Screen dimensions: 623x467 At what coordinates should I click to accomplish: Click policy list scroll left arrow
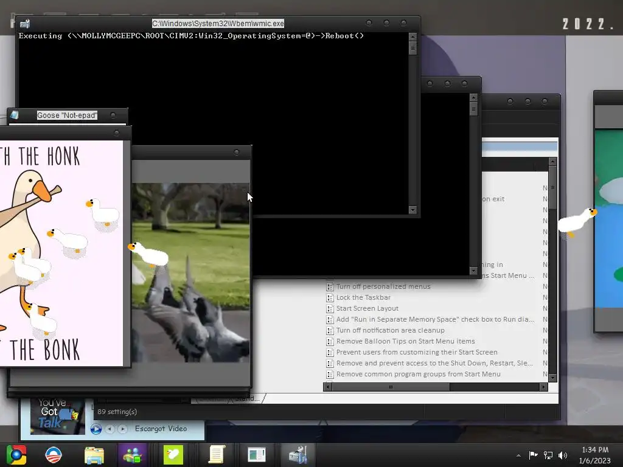(327, 387)
